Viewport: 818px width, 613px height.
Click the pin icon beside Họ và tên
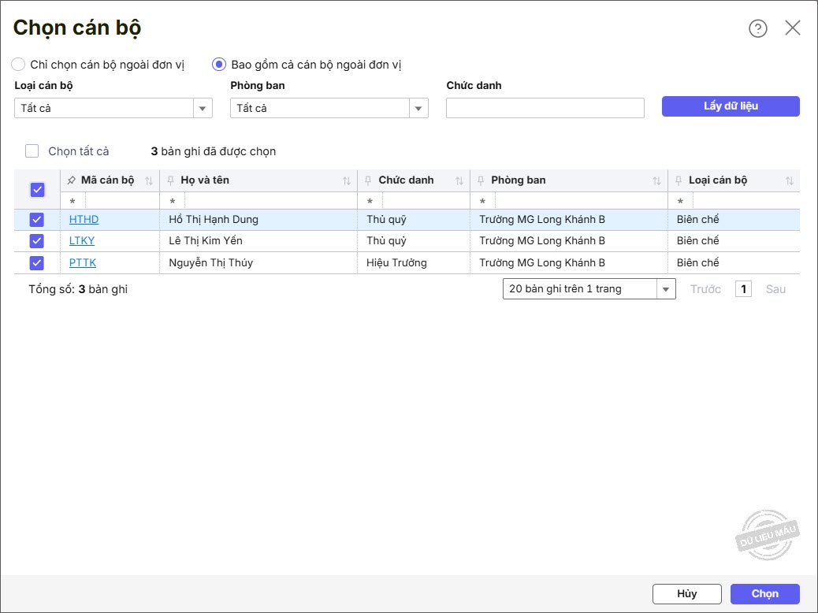[170, 180]
